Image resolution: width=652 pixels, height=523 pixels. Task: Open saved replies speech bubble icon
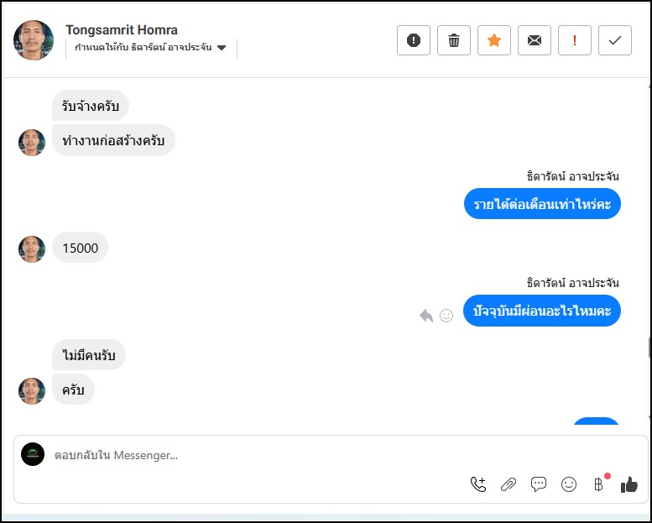pos(539,484)
